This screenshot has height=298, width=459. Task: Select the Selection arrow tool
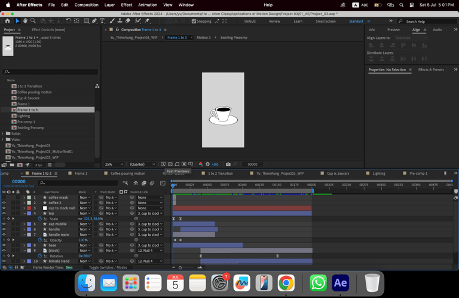(x=17, y=21)
